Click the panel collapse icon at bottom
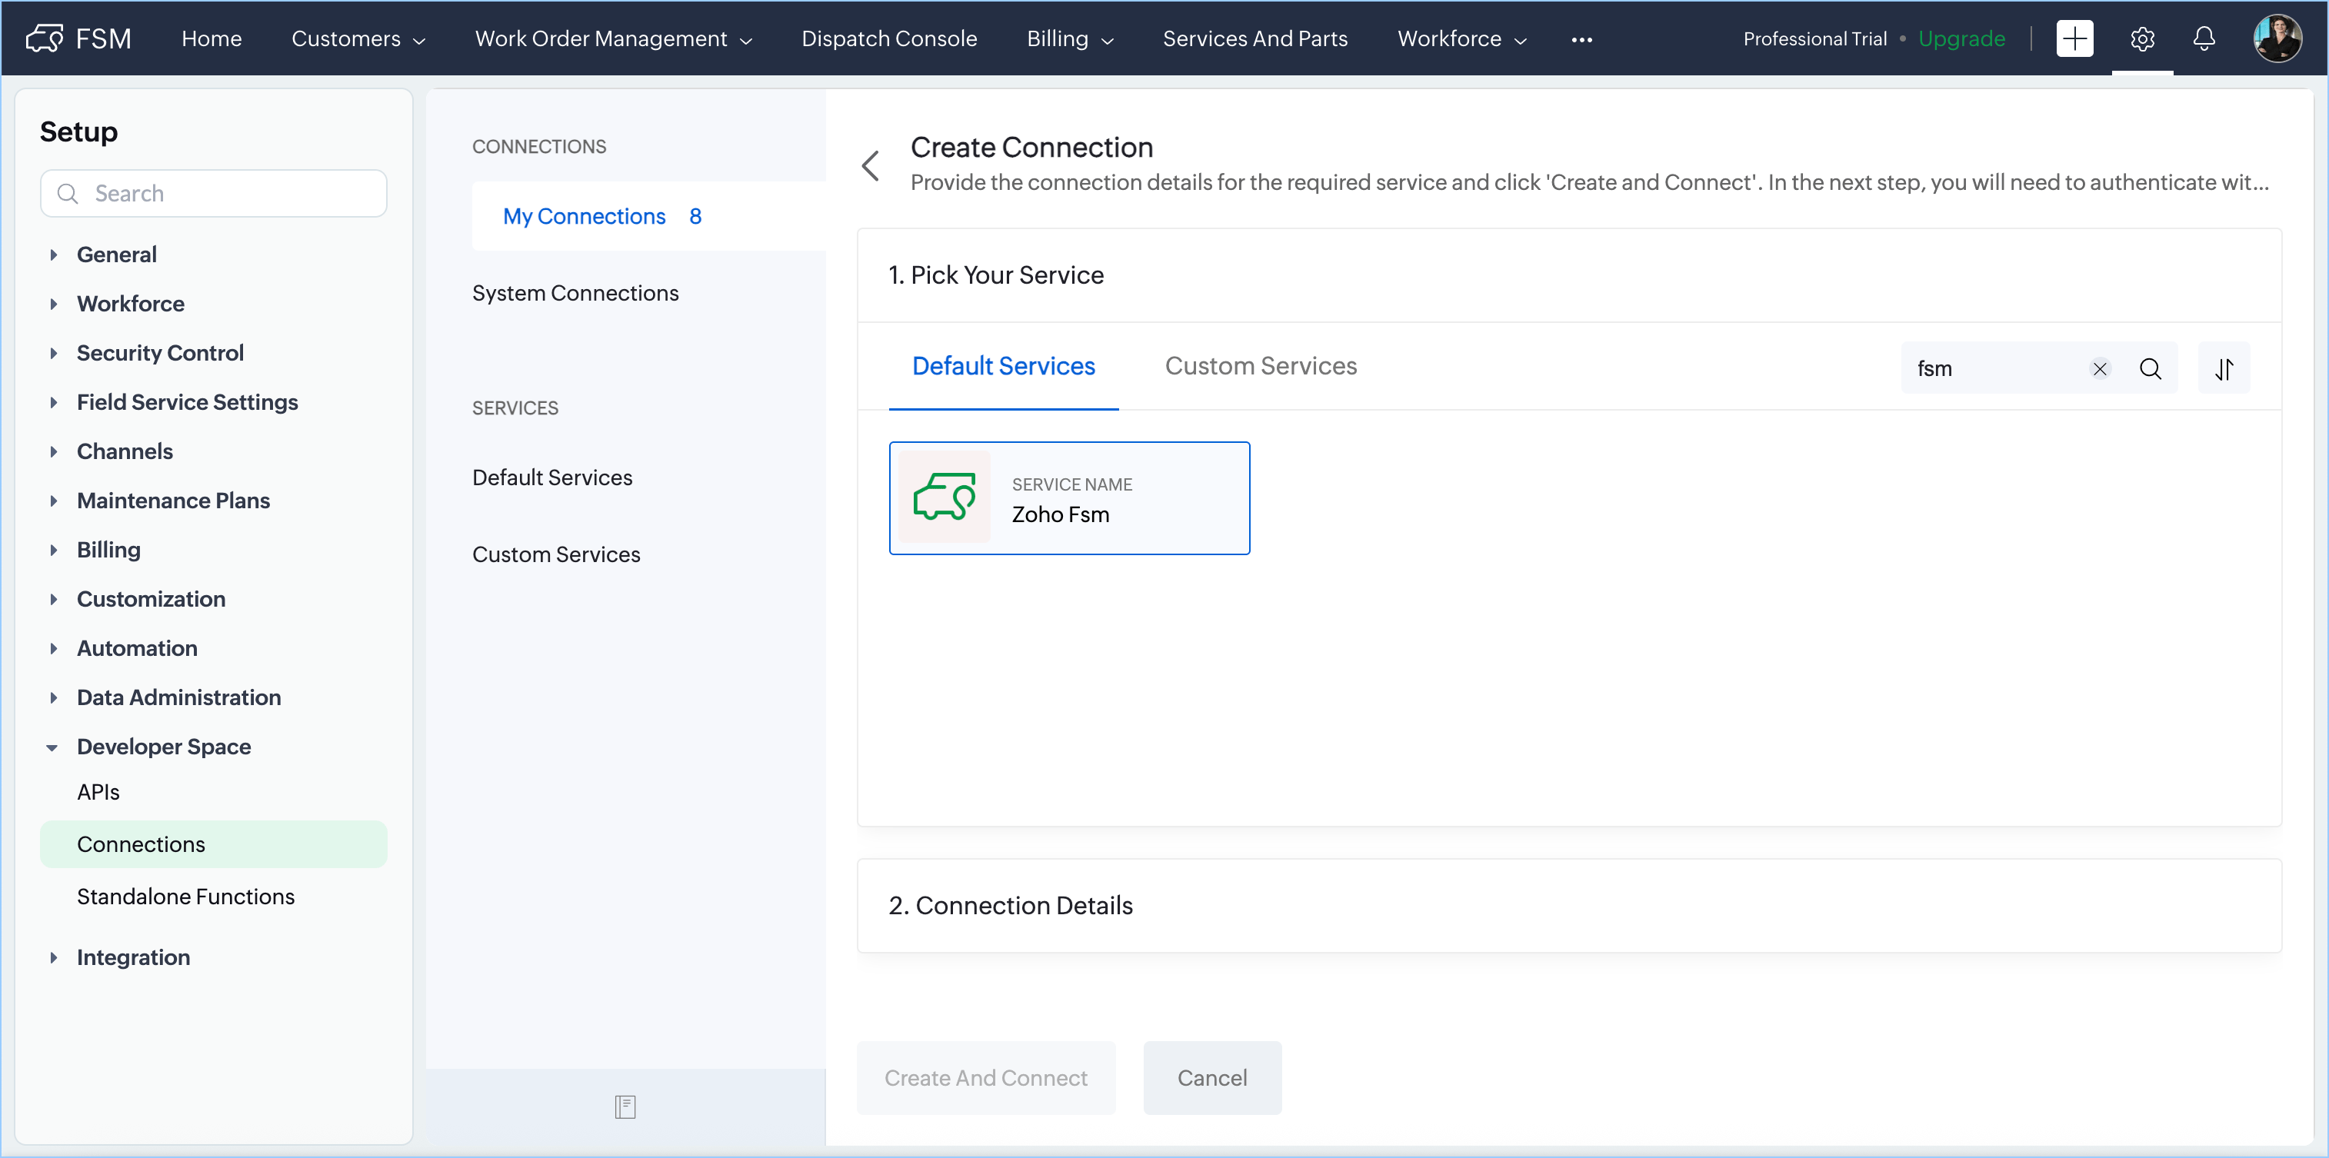Viewport: 2329px width, 1158px height. [625, 1106]
